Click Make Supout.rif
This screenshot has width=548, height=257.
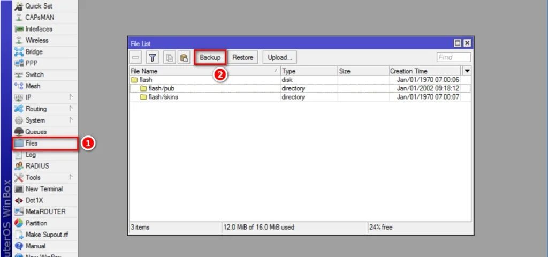coord(45,235)
